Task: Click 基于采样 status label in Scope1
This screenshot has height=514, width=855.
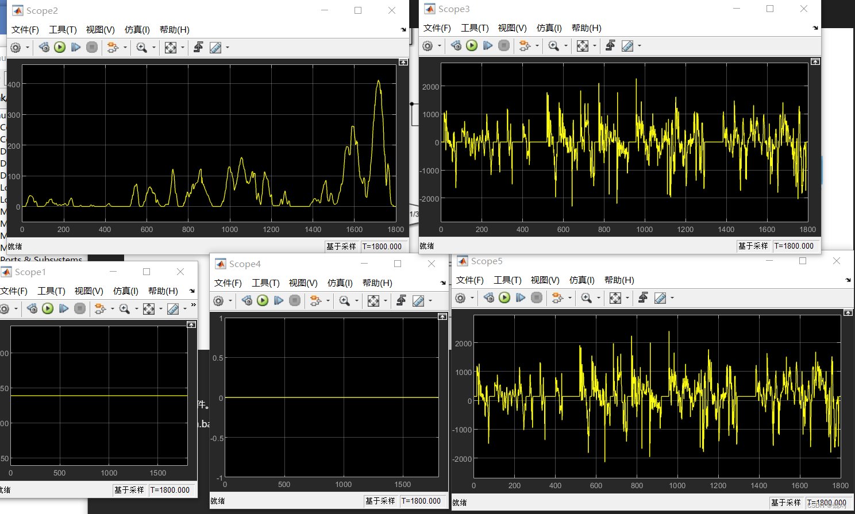Action: point(129,490)
